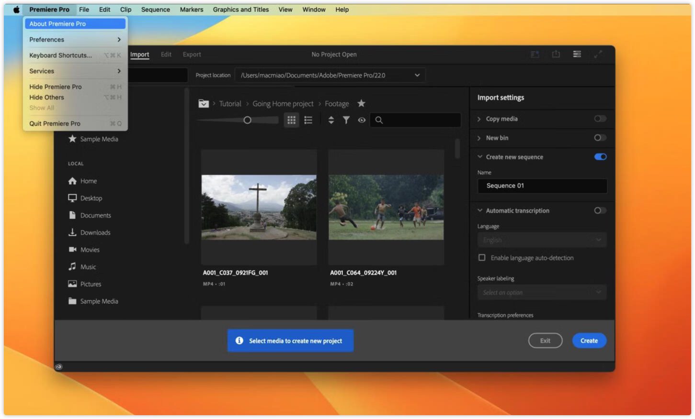Screen dimensions: 695x419
Task: Switch to list view icon
Action: 308,120
